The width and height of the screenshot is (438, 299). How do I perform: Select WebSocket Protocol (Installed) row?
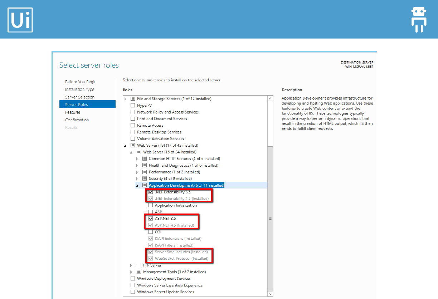click(182, 258)
